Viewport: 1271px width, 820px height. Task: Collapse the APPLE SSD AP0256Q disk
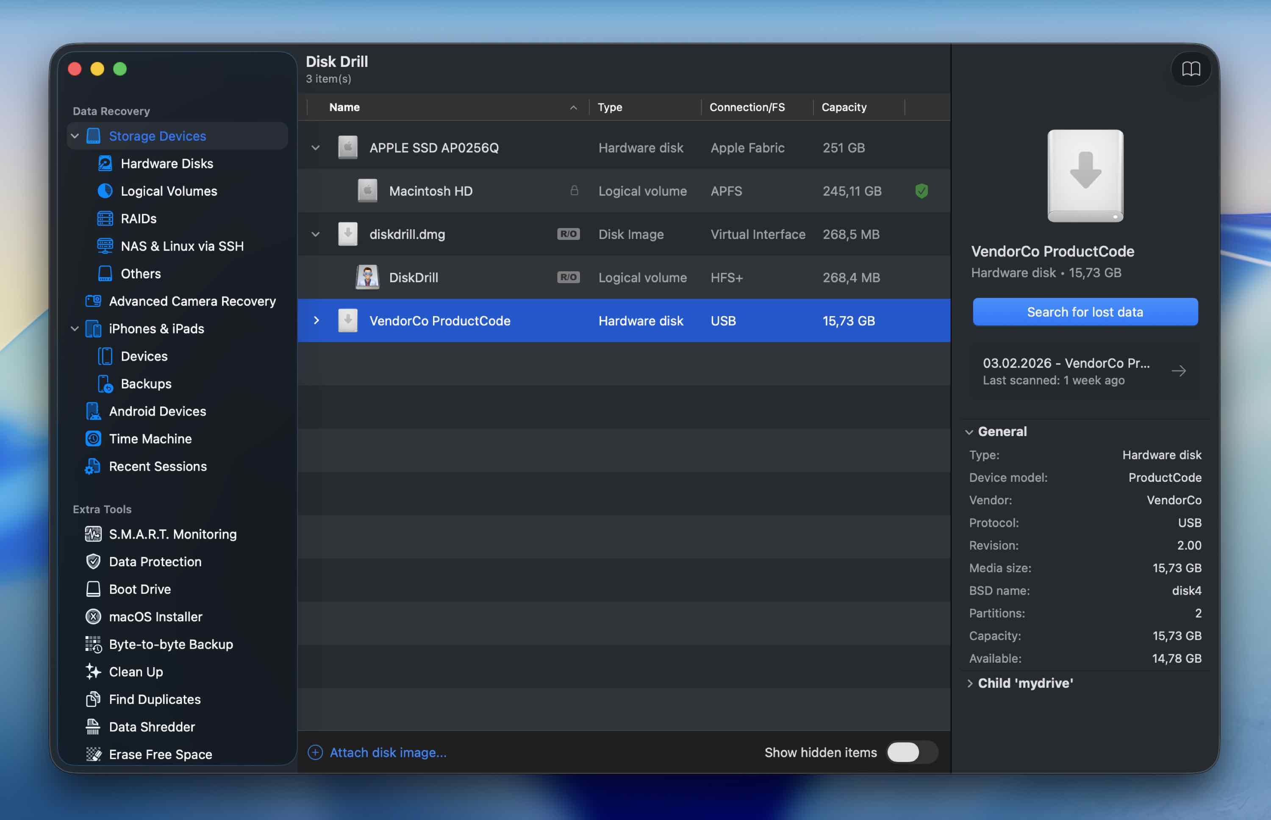(316, 148)
